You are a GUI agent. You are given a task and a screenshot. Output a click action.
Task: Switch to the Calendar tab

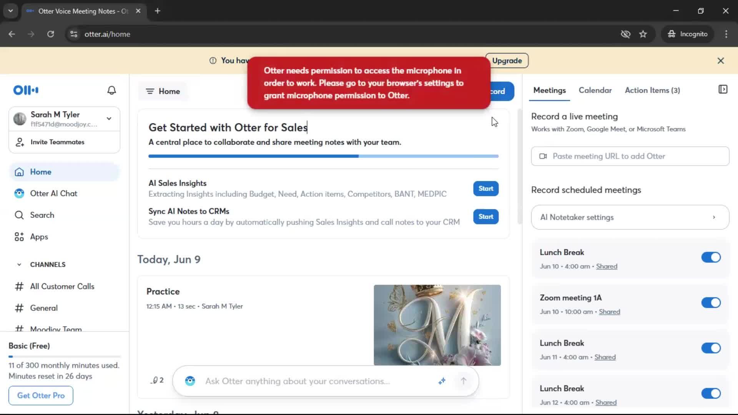[x=595, y=90]
